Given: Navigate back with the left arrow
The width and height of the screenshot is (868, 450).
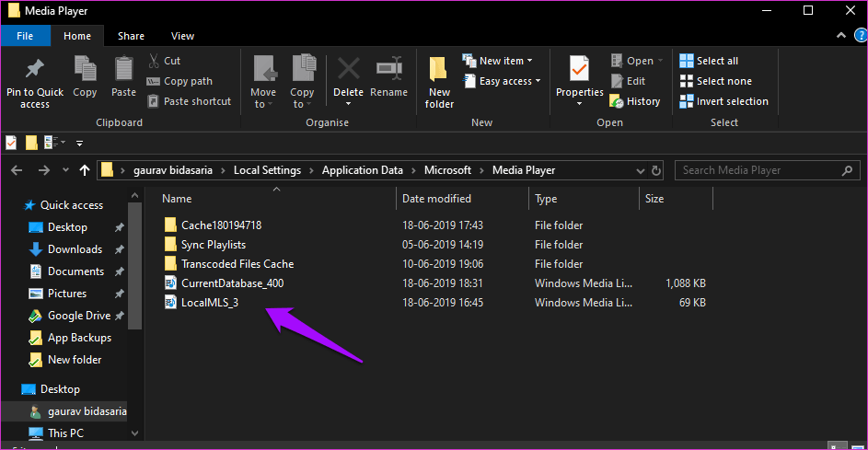Looking at the screenshot, I should [x=17, y=170].
